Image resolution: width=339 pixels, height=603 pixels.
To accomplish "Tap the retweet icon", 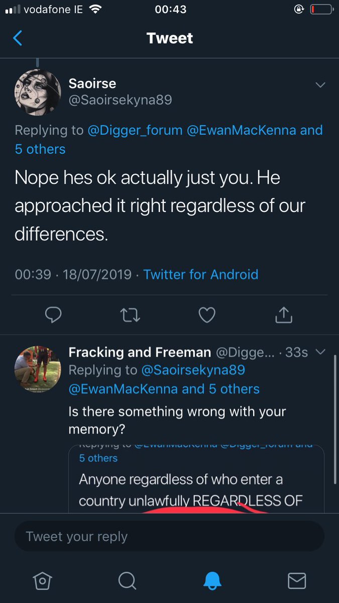I will click(x=130, y=315).
